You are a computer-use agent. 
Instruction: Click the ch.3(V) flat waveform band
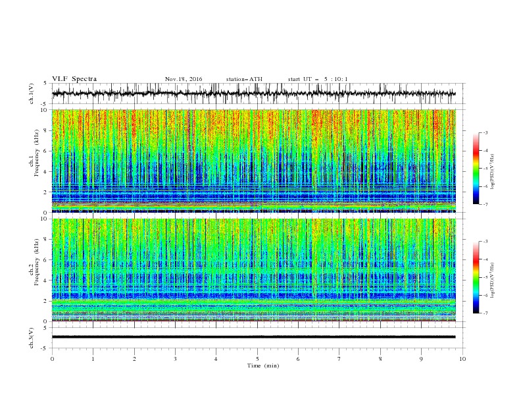pos(253,337)
